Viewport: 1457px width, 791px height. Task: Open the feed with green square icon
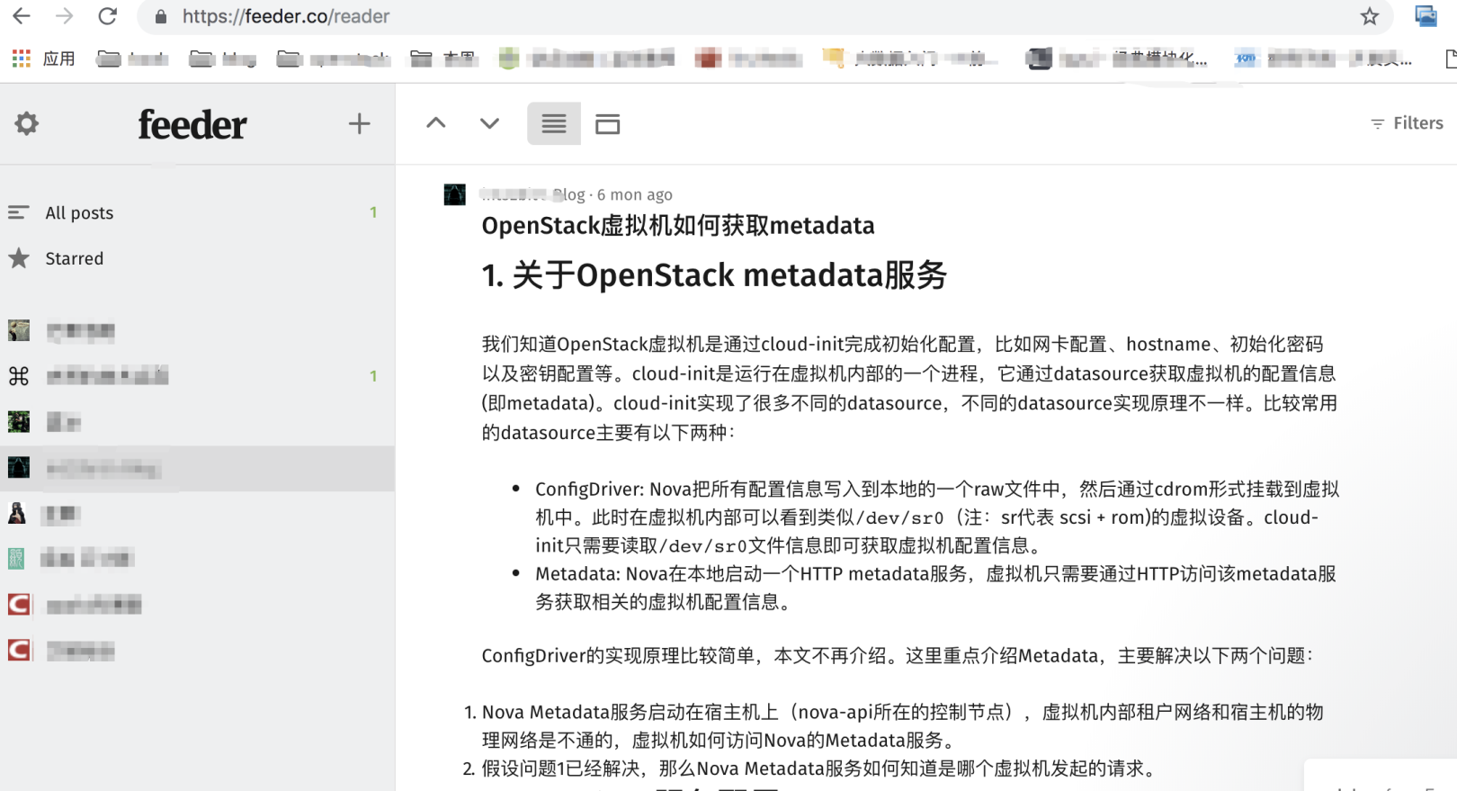197,559
